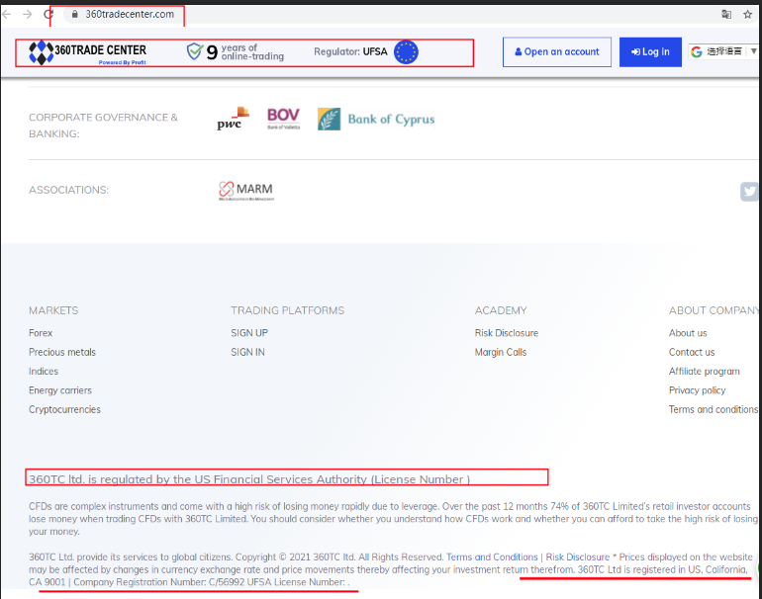The height and width of the screenshot is (599, 762).
Task: Open the Indices link
Action: pyautogui.click(x=44, y=372)
